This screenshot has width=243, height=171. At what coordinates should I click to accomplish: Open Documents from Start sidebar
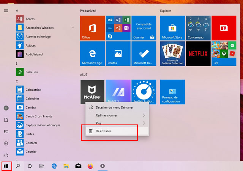(x=6, y=120)
